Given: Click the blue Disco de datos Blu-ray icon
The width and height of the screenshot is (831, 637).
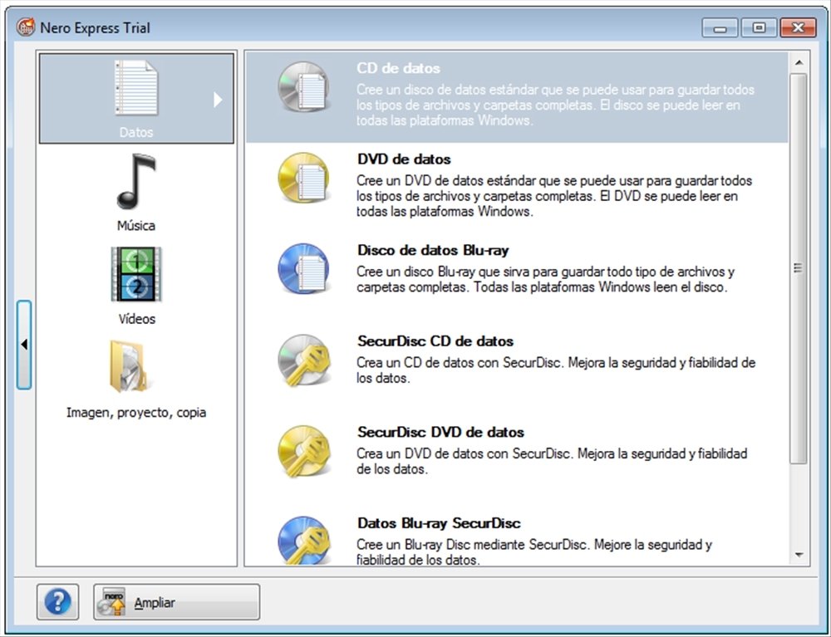Looking at the screenshot, I should click(x=303, y=268).
